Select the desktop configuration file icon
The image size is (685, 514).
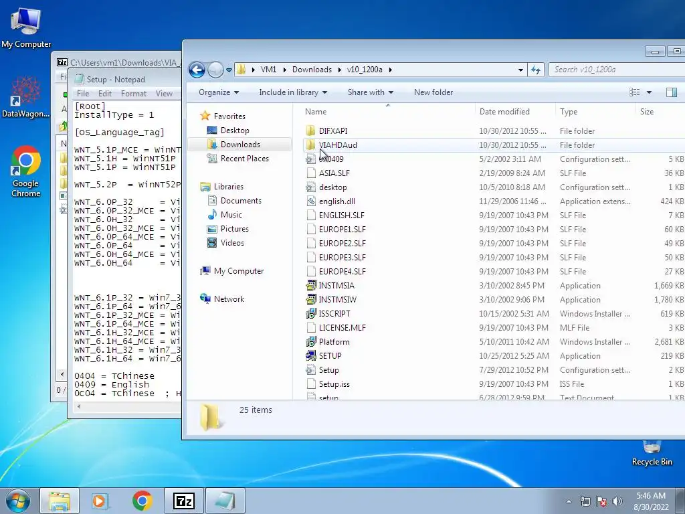pos(310,187)
